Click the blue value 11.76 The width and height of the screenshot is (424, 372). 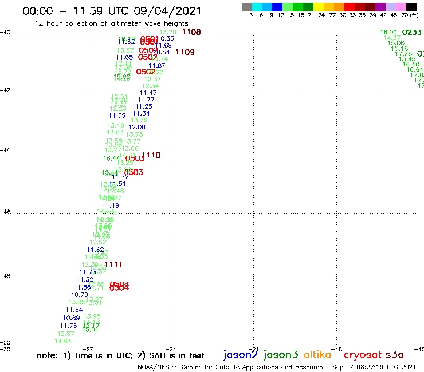(69, 326)
